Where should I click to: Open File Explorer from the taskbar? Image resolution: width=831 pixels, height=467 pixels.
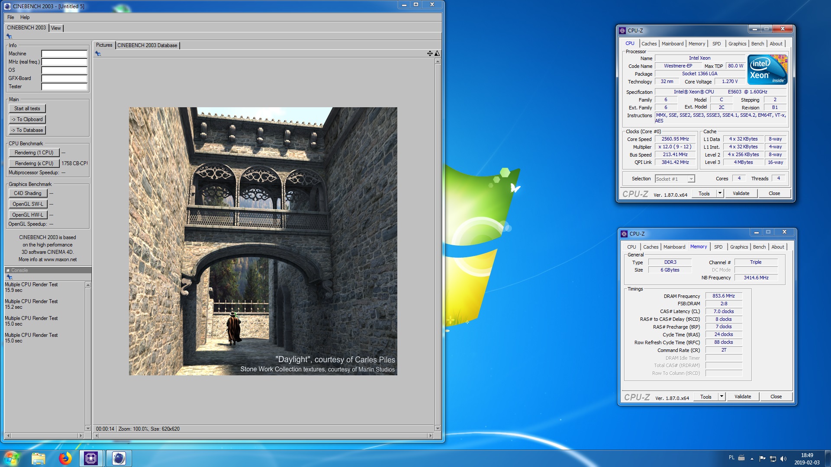(39, 458)
